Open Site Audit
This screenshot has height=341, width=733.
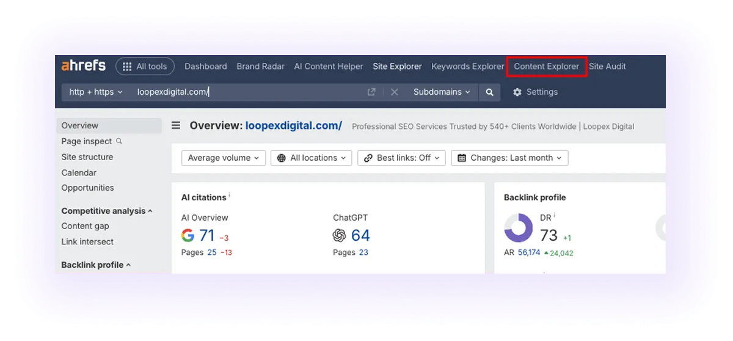607,67
